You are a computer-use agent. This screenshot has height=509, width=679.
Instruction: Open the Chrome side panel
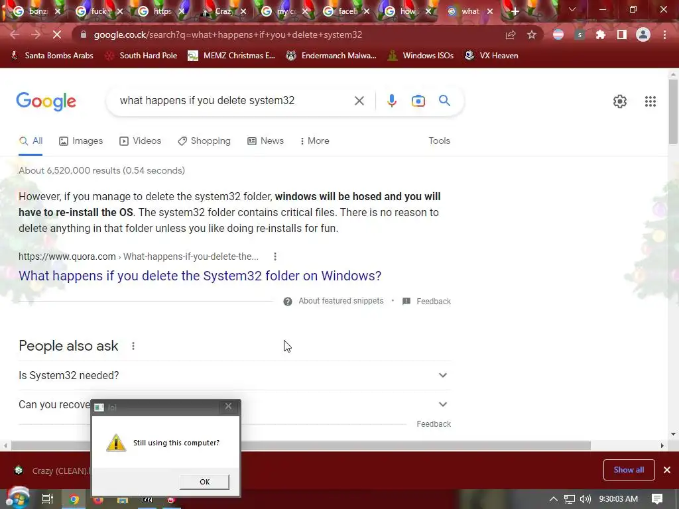click(622, 34)
